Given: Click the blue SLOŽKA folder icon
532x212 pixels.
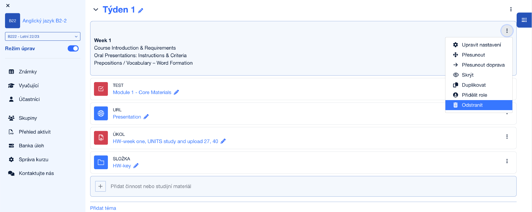Looking at the screenshot, I should 101,162.
